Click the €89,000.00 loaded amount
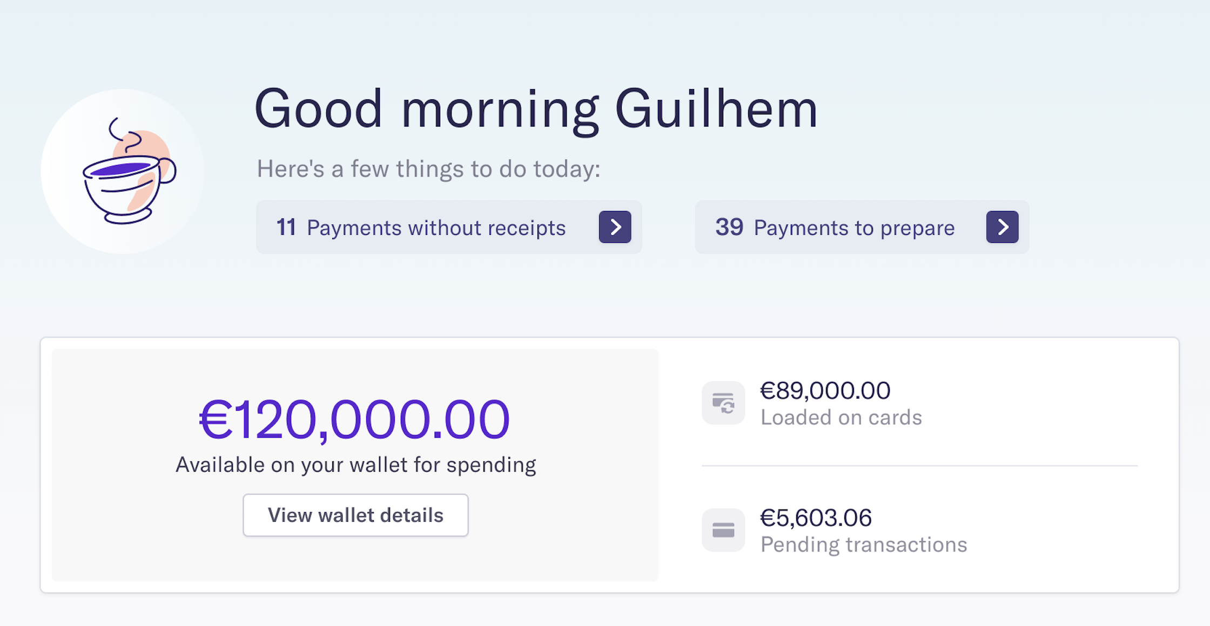Screen dimensions: 1210x626 coord(825,390)
